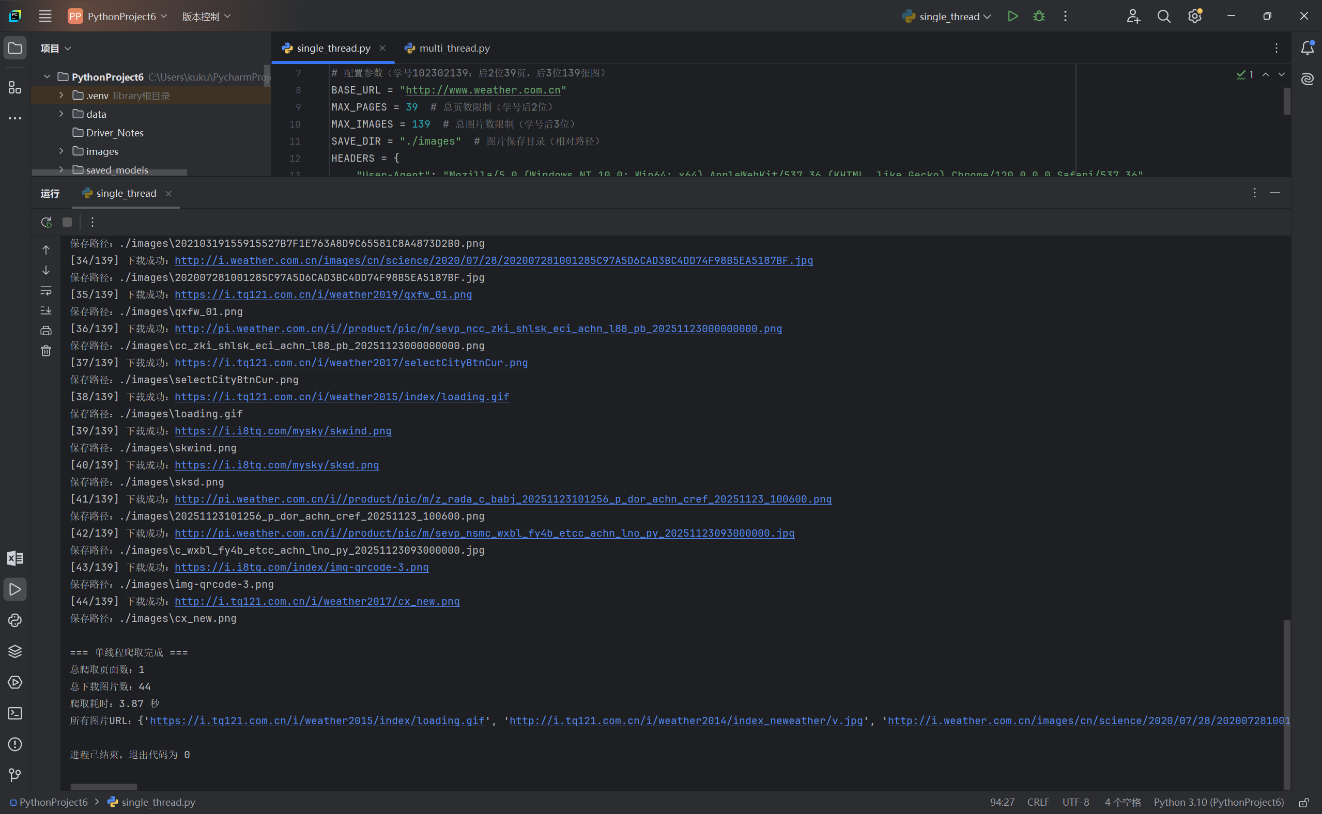Open the 版本控制 menu
Viewport: 1322px width, 814px height.
point(206,17)
